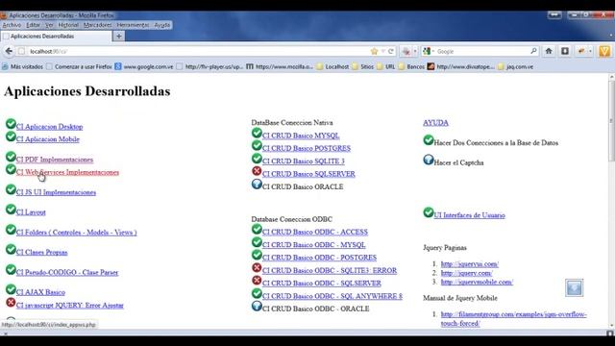615x346 pixels.
Task: Open the http://jquerymobile.com/ link
Action: click(477, 282)
